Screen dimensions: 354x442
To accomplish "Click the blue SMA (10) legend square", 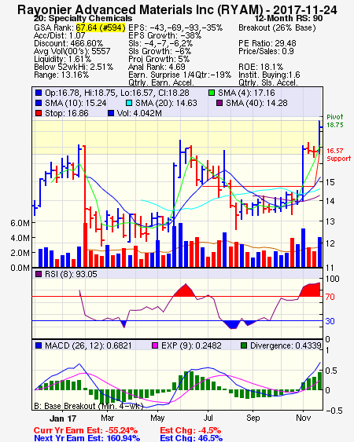I will 39,103.
